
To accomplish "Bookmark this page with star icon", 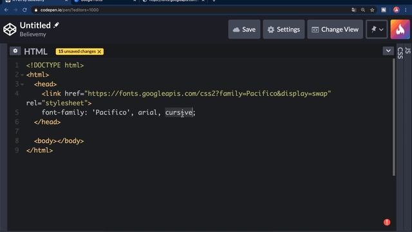I will pyautogui.click(x=372, y=10).
